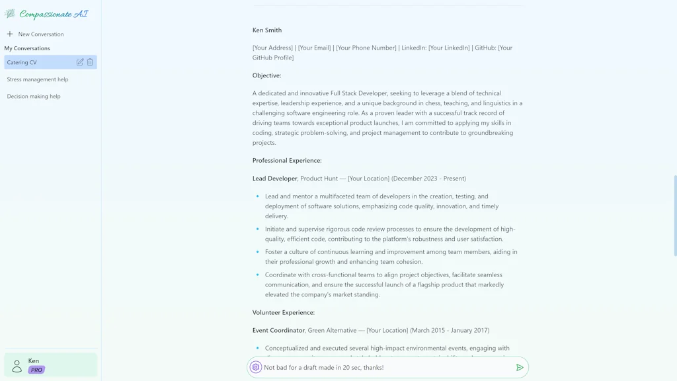Click the Ken account panel
677x381 pixels.
coord(50,364)
